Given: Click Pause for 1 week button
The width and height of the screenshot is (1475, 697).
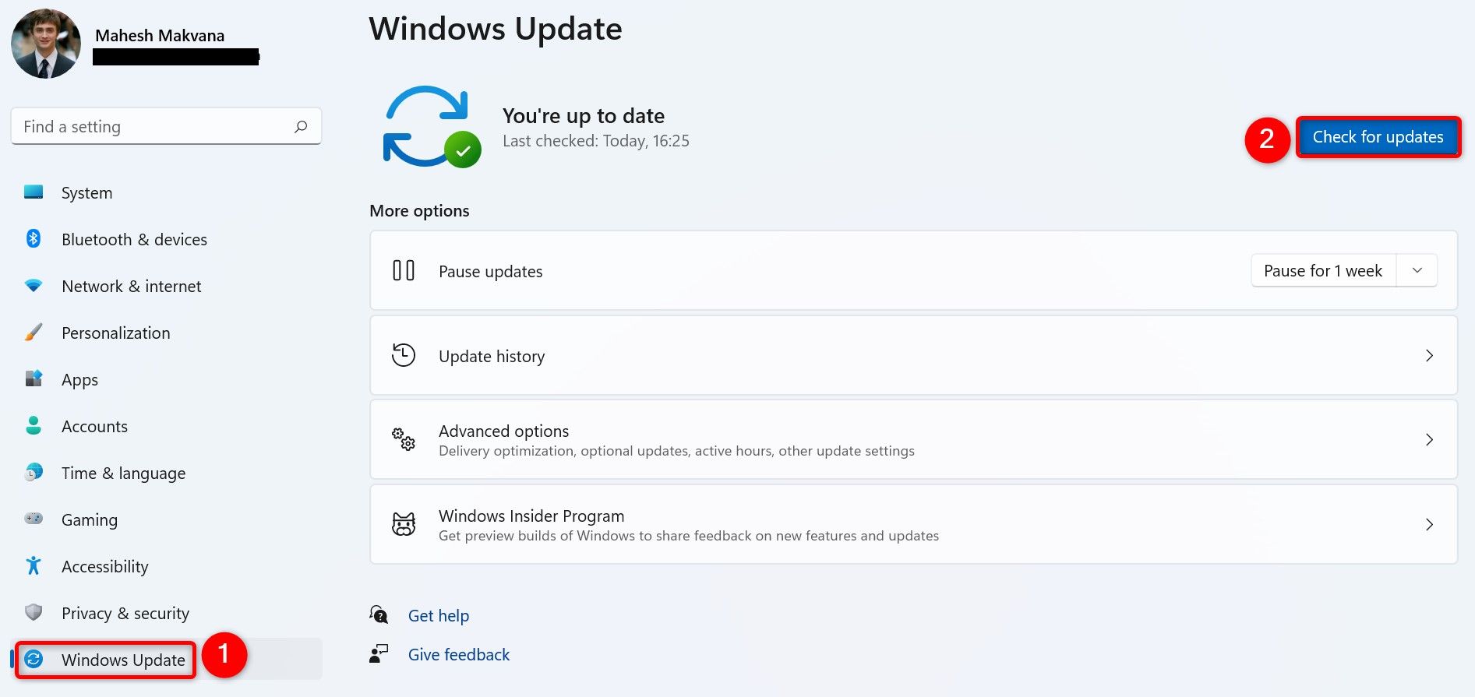Looking at the screenshot, I should (1323, 270).
